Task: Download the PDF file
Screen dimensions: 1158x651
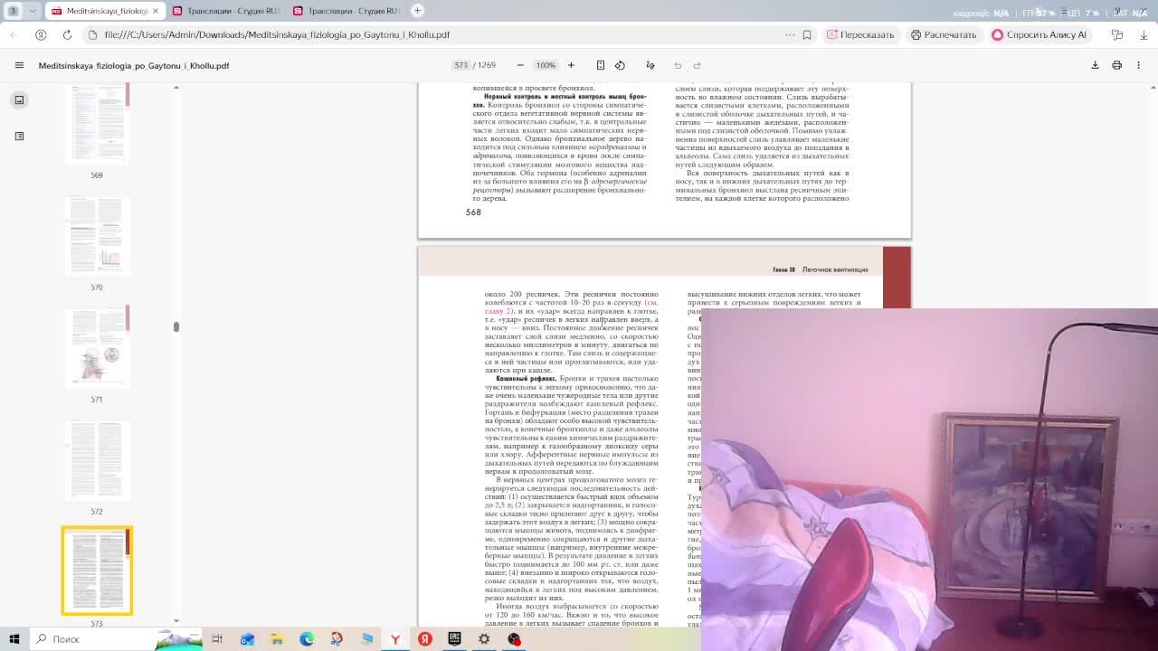Action: coord(1095,65)
